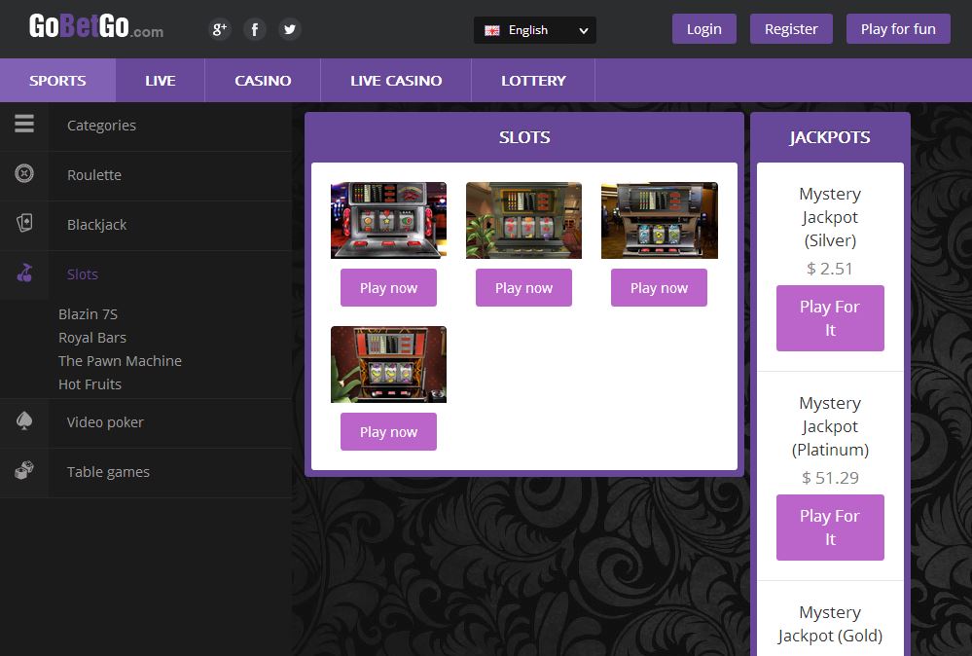The height and width of the screenshot is (656, 972).
Task: Click the Table games dice icon
Action: [24, 471]
